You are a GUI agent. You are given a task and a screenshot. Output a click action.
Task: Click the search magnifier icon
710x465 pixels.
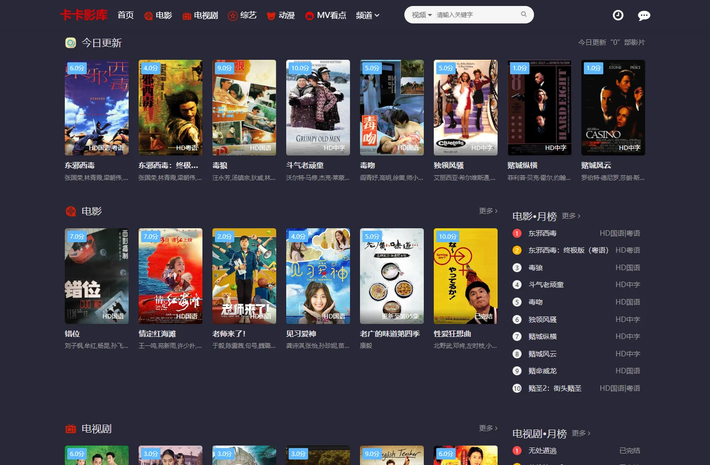(524, 14)
